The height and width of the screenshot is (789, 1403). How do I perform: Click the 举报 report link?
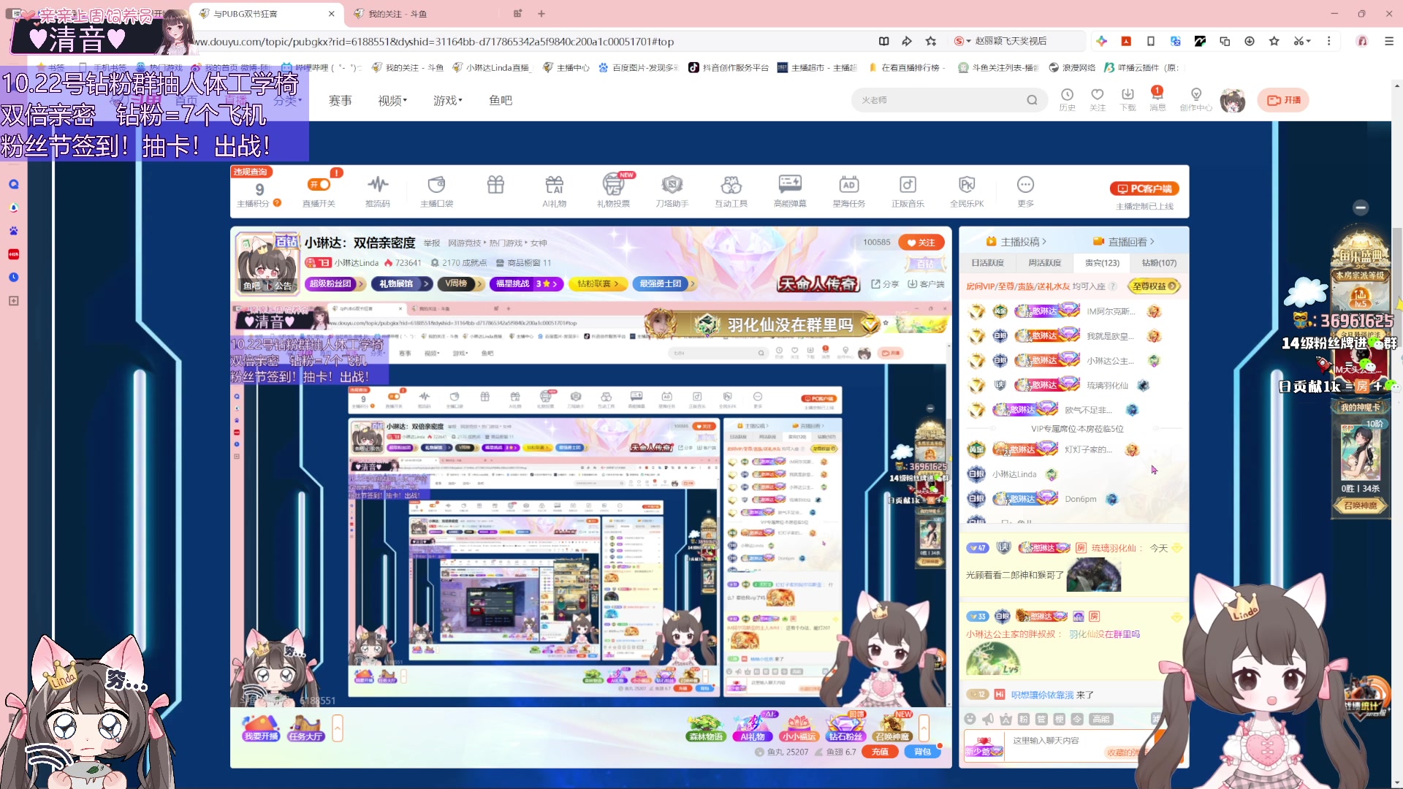pyautogui.click(x=432, y=243)
